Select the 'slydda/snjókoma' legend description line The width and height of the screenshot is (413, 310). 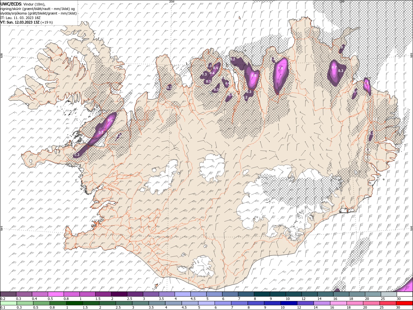point(38,13)
